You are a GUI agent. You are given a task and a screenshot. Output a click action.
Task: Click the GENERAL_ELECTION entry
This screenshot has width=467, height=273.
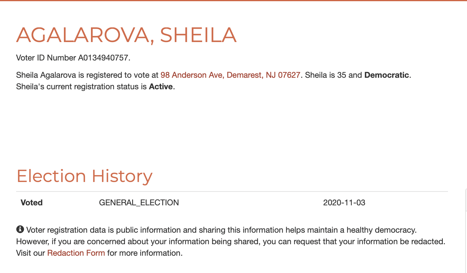[x=139, y=203]
